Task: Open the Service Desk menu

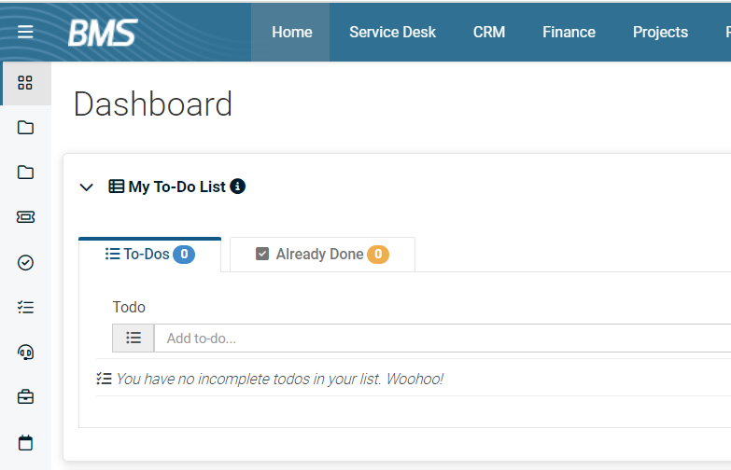Action: [x=392, y=32]
